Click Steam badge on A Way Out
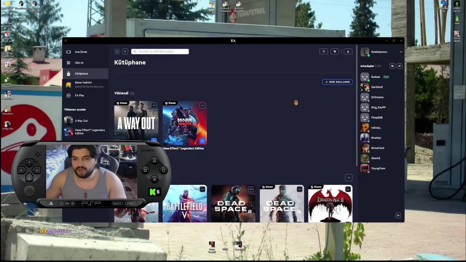 click(x=122, y=103)
